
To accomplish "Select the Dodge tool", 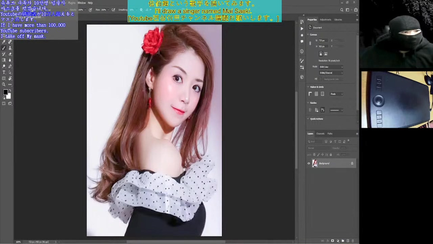I will (x=4, y=66).
